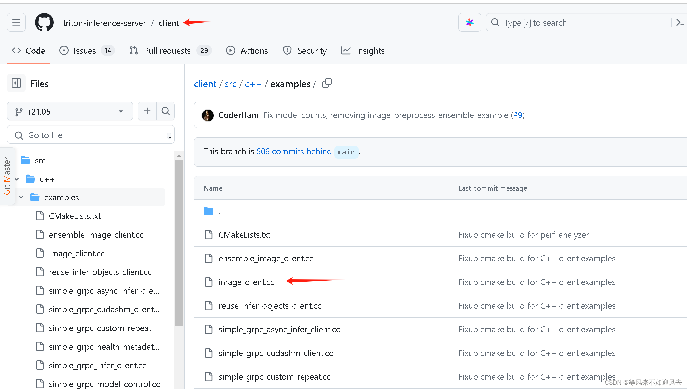Click the Issues count badge 14
Screen dimensions: 687x389
[108, 51]
